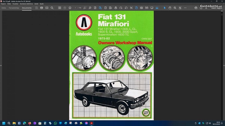
Task: Switch to the Ferramentas tab
Action: click(x=14, y=8)
